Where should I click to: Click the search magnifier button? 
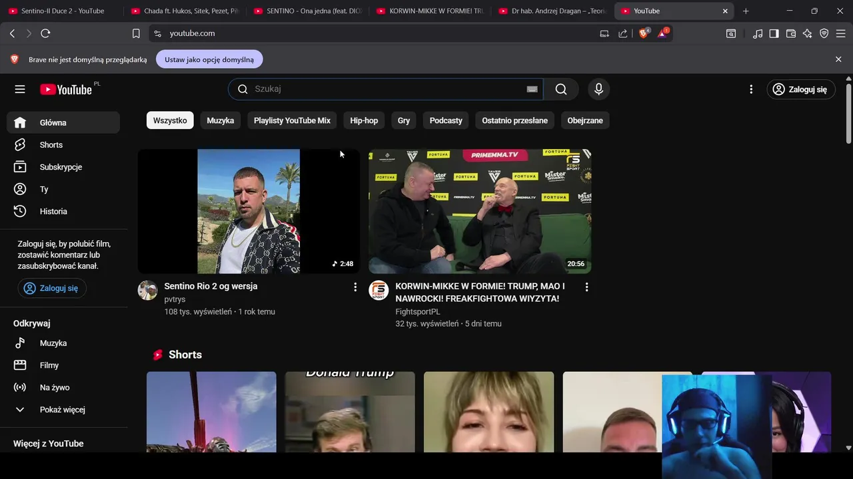[x=561, y=89]
